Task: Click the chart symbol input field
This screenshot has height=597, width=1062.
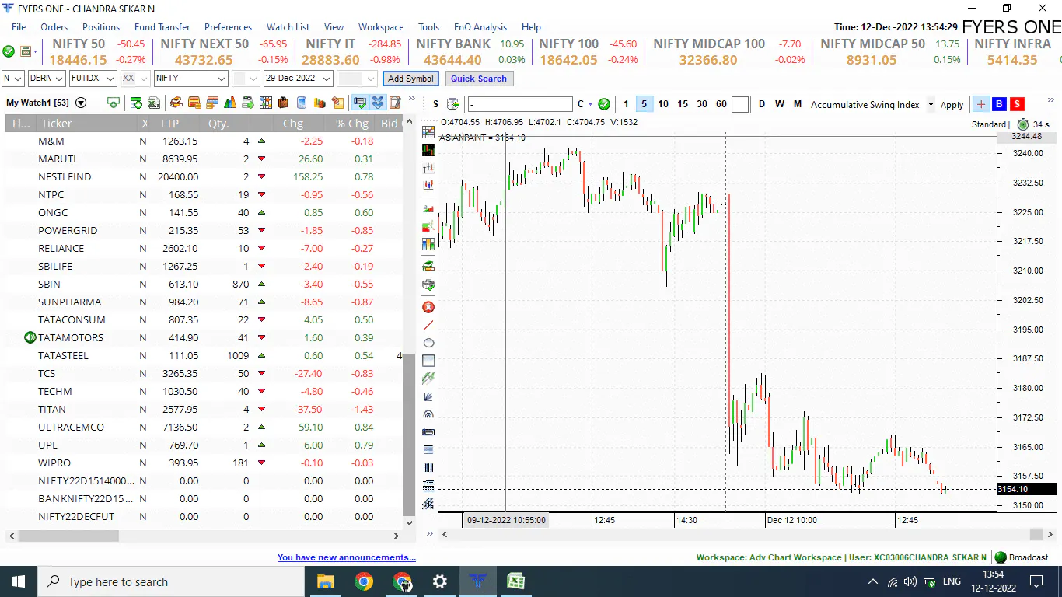Action: tap(520, 104)
